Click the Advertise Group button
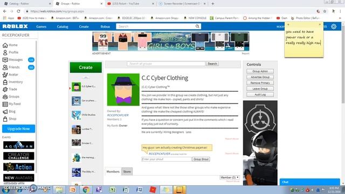 tap(260, 77)
